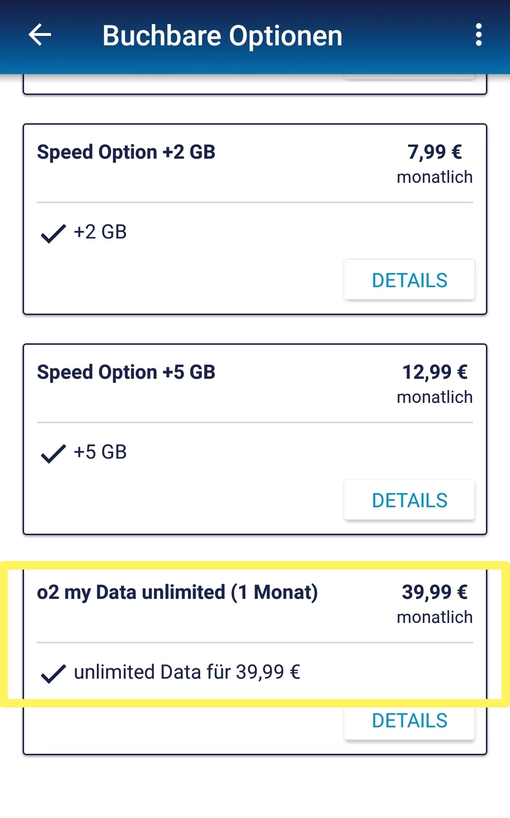Screen dimensions: 510x818
Task: Tap the 12,99 € price
Action: pyautogui.click(x=434, y=372)
